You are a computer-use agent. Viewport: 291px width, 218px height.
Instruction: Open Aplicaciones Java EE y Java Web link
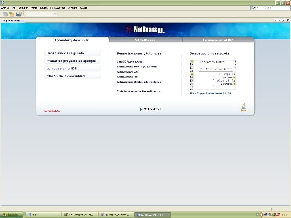(x=137, y=67)
